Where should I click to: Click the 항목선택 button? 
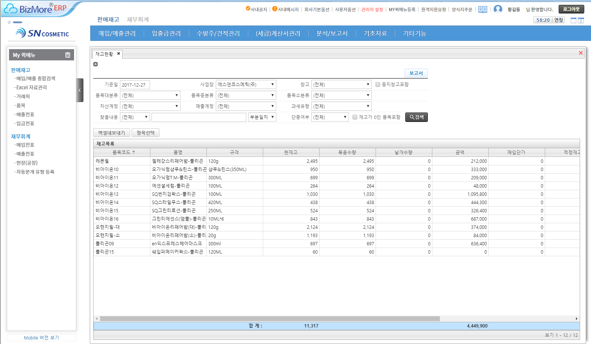145,133
